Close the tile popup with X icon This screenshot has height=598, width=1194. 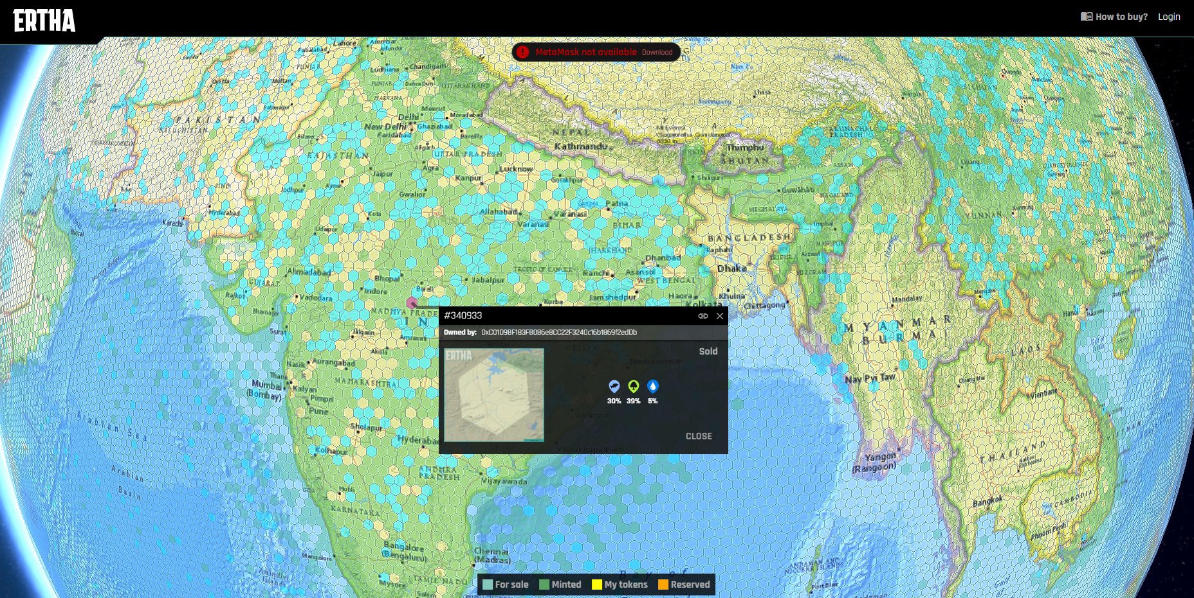tap(720, 316)
